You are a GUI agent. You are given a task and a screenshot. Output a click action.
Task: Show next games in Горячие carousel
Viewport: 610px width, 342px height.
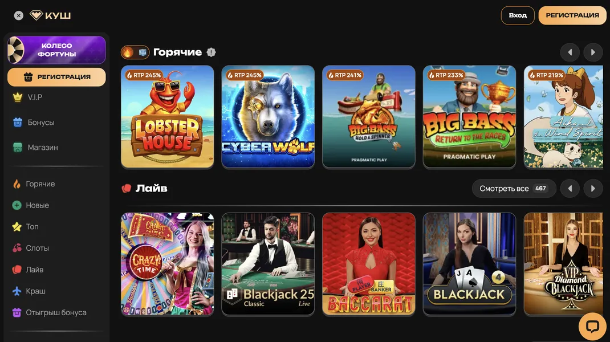(x=593, y=52)
